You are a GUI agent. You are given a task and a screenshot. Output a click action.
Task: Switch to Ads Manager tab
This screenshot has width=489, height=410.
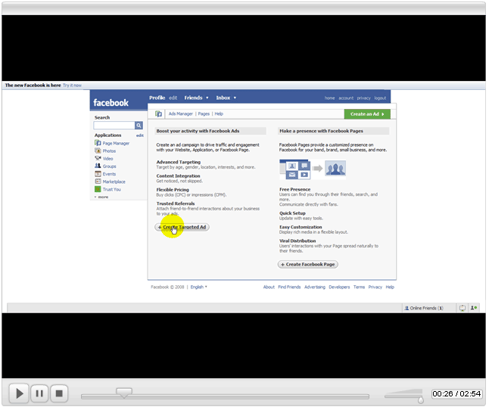(182, 114)
